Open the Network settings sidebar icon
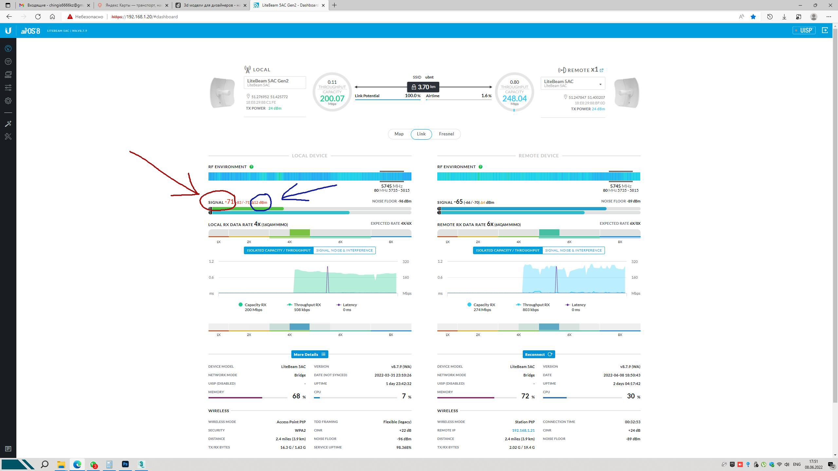838x471 pixels. point(8,75)
